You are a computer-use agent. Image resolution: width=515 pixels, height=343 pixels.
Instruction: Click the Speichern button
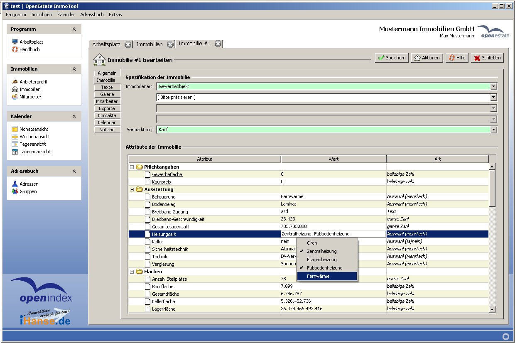pyautogui.click(x=391, y=58)
